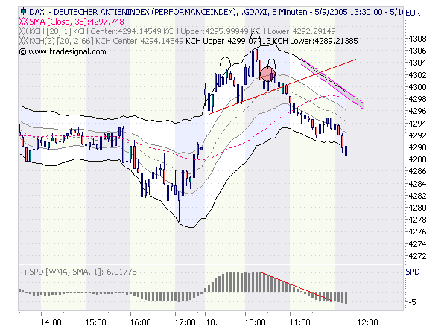
Task: Click the 4290 price axis label
Action: 417,147
